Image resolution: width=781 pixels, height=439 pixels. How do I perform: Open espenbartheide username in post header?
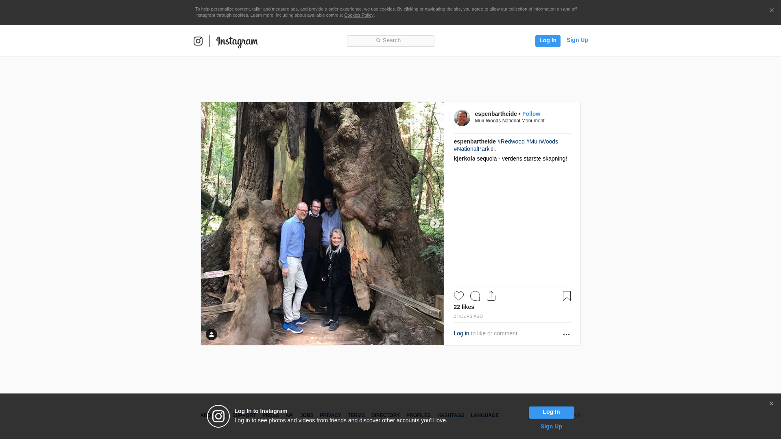tap(496, 114)
